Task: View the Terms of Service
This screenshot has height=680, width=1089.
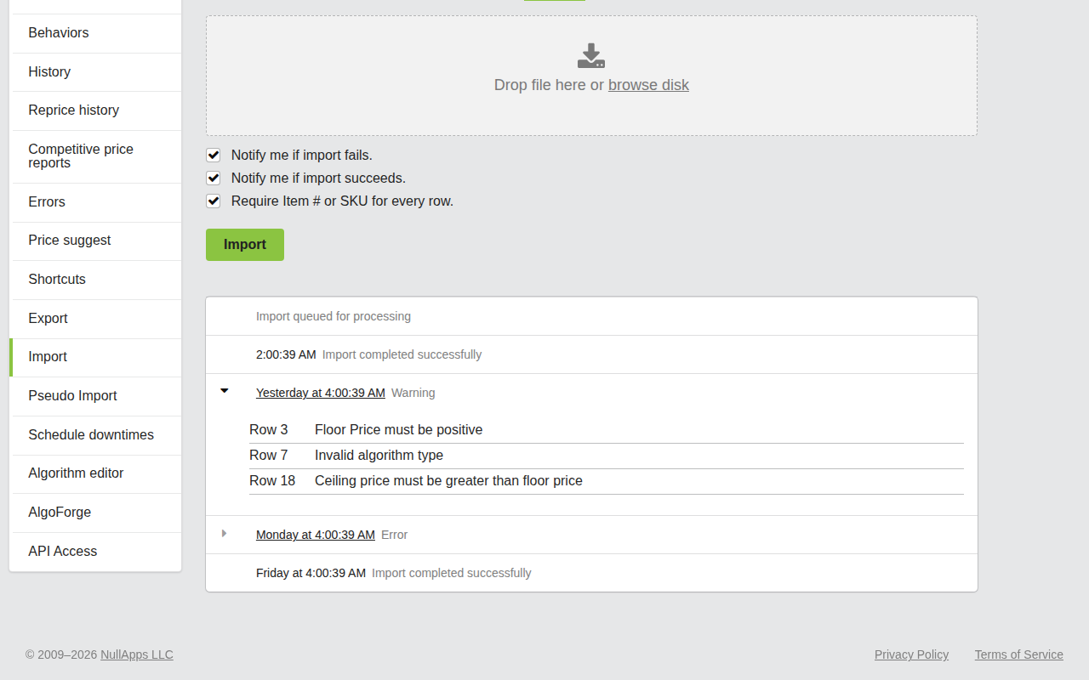Action: (x=1018, y=654)
